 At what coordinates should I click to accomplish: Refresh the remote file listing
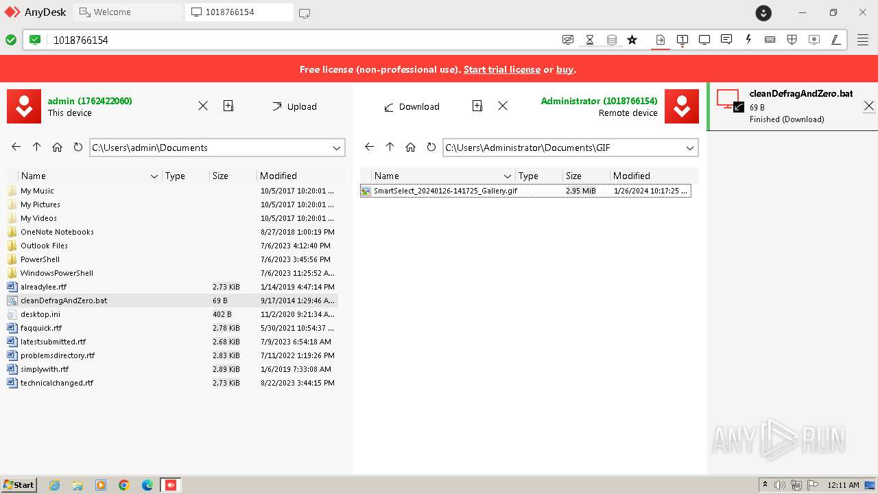431,147
